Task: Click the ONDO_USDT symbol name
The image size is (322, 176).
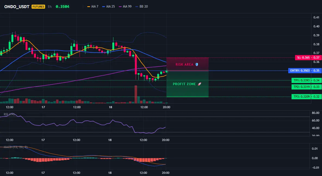Action: 17,7
